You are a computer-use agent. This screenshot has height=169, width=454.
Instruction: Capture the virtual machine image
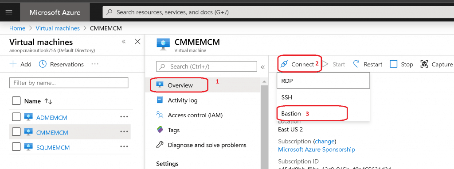pos(437,64)
